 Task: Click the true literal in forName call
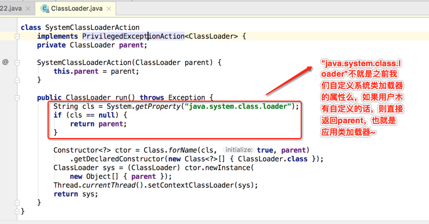tap(265, 150)
